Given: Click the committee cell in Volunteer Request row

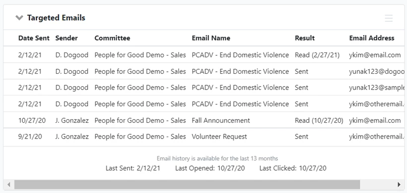Looking at the screenshot, I should click(x=140, y=137).
